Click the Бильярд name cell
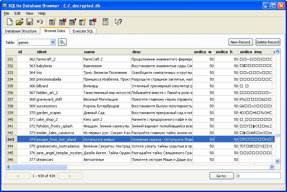The width and height of the screenshot is (287, 192). tap(107, 86)
